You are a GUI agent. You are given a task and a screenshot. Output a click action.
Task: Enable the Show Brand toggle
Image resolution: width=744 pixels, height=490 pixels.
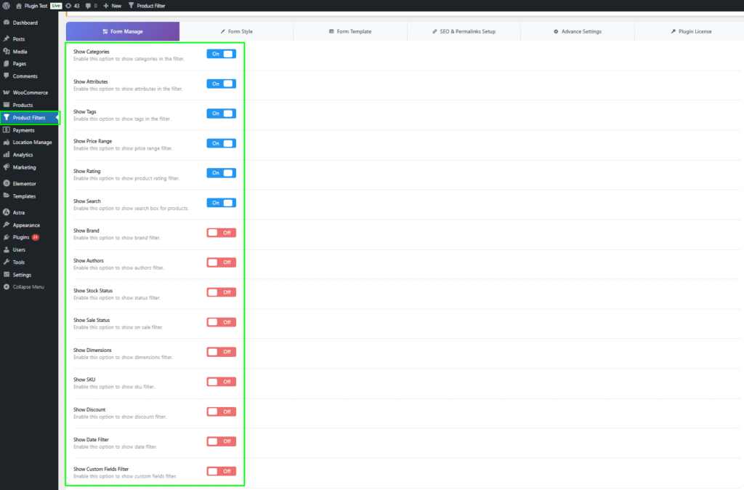coord(221,233)
